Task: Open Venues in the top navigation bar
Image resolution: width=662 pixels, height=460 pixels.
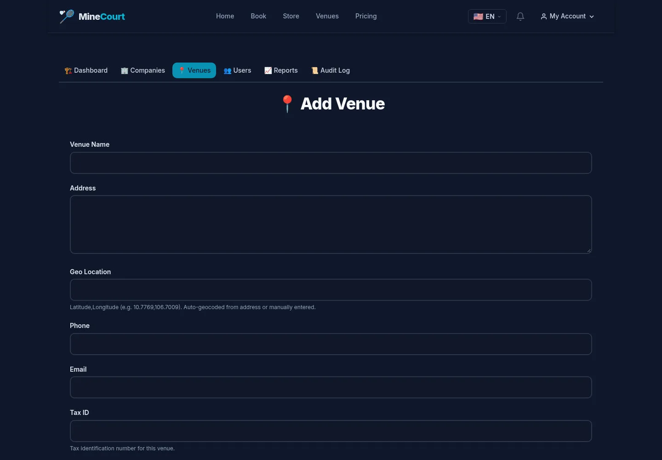Action: click(327, 16)
